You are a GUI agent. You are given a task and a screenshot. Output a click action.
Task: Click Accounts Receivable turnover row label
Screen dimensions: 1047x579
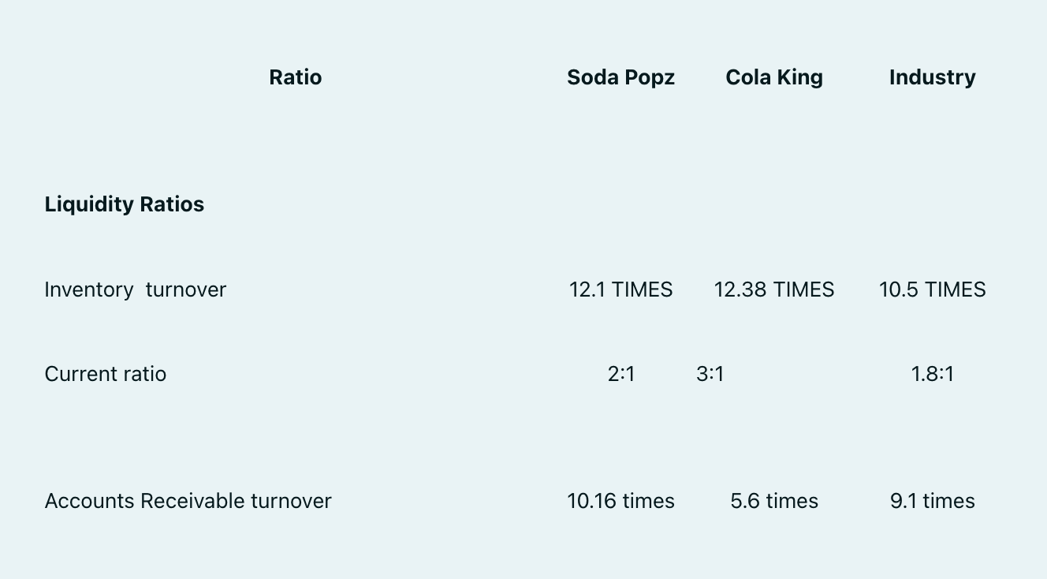(188, 501)
